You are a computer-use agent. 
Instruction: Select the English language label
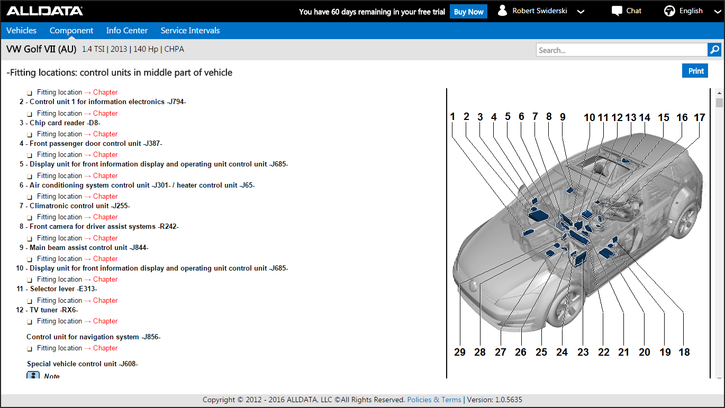[x=691, y=11]
